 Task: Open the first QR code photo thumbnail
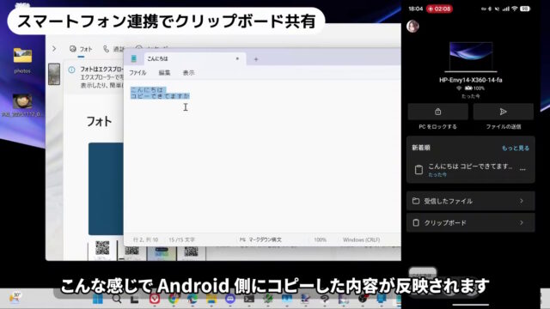102,250
